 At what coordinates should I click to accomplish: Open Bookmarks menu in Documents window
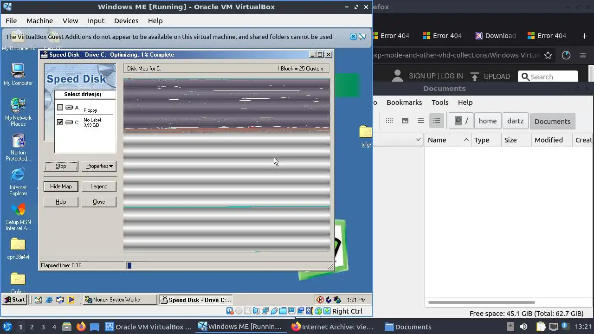click(404, 103)
